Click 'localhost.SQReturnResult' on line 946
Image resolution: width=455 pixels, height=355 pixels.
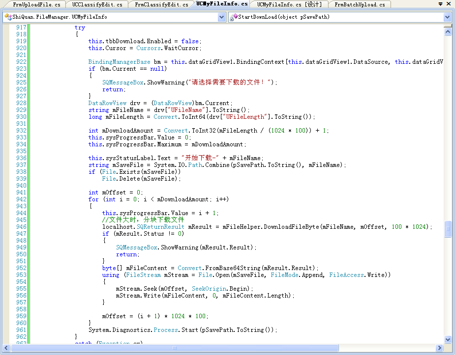click(143, 227)
